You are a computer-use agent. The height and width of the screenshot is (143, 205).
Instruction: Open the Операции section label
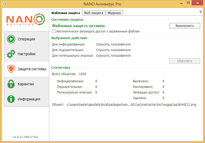coord(26,39)
